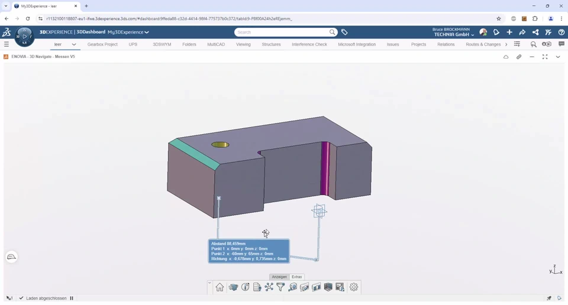Select the funnel filter tool
The width and height of the screenshot is (568, 305).
click(280, 287)
